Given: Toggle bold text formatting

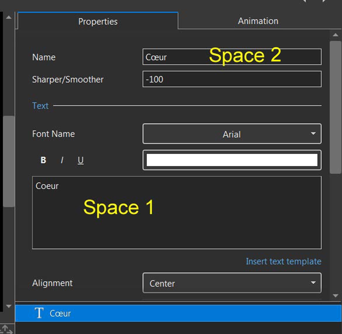Looking at the screenshot, I should 43,160.
